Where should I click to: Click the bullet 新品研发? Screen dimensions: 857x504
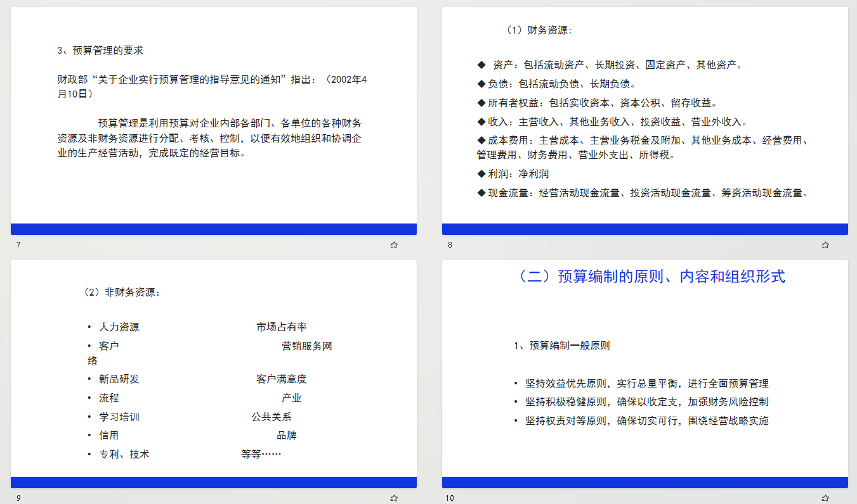114,379
